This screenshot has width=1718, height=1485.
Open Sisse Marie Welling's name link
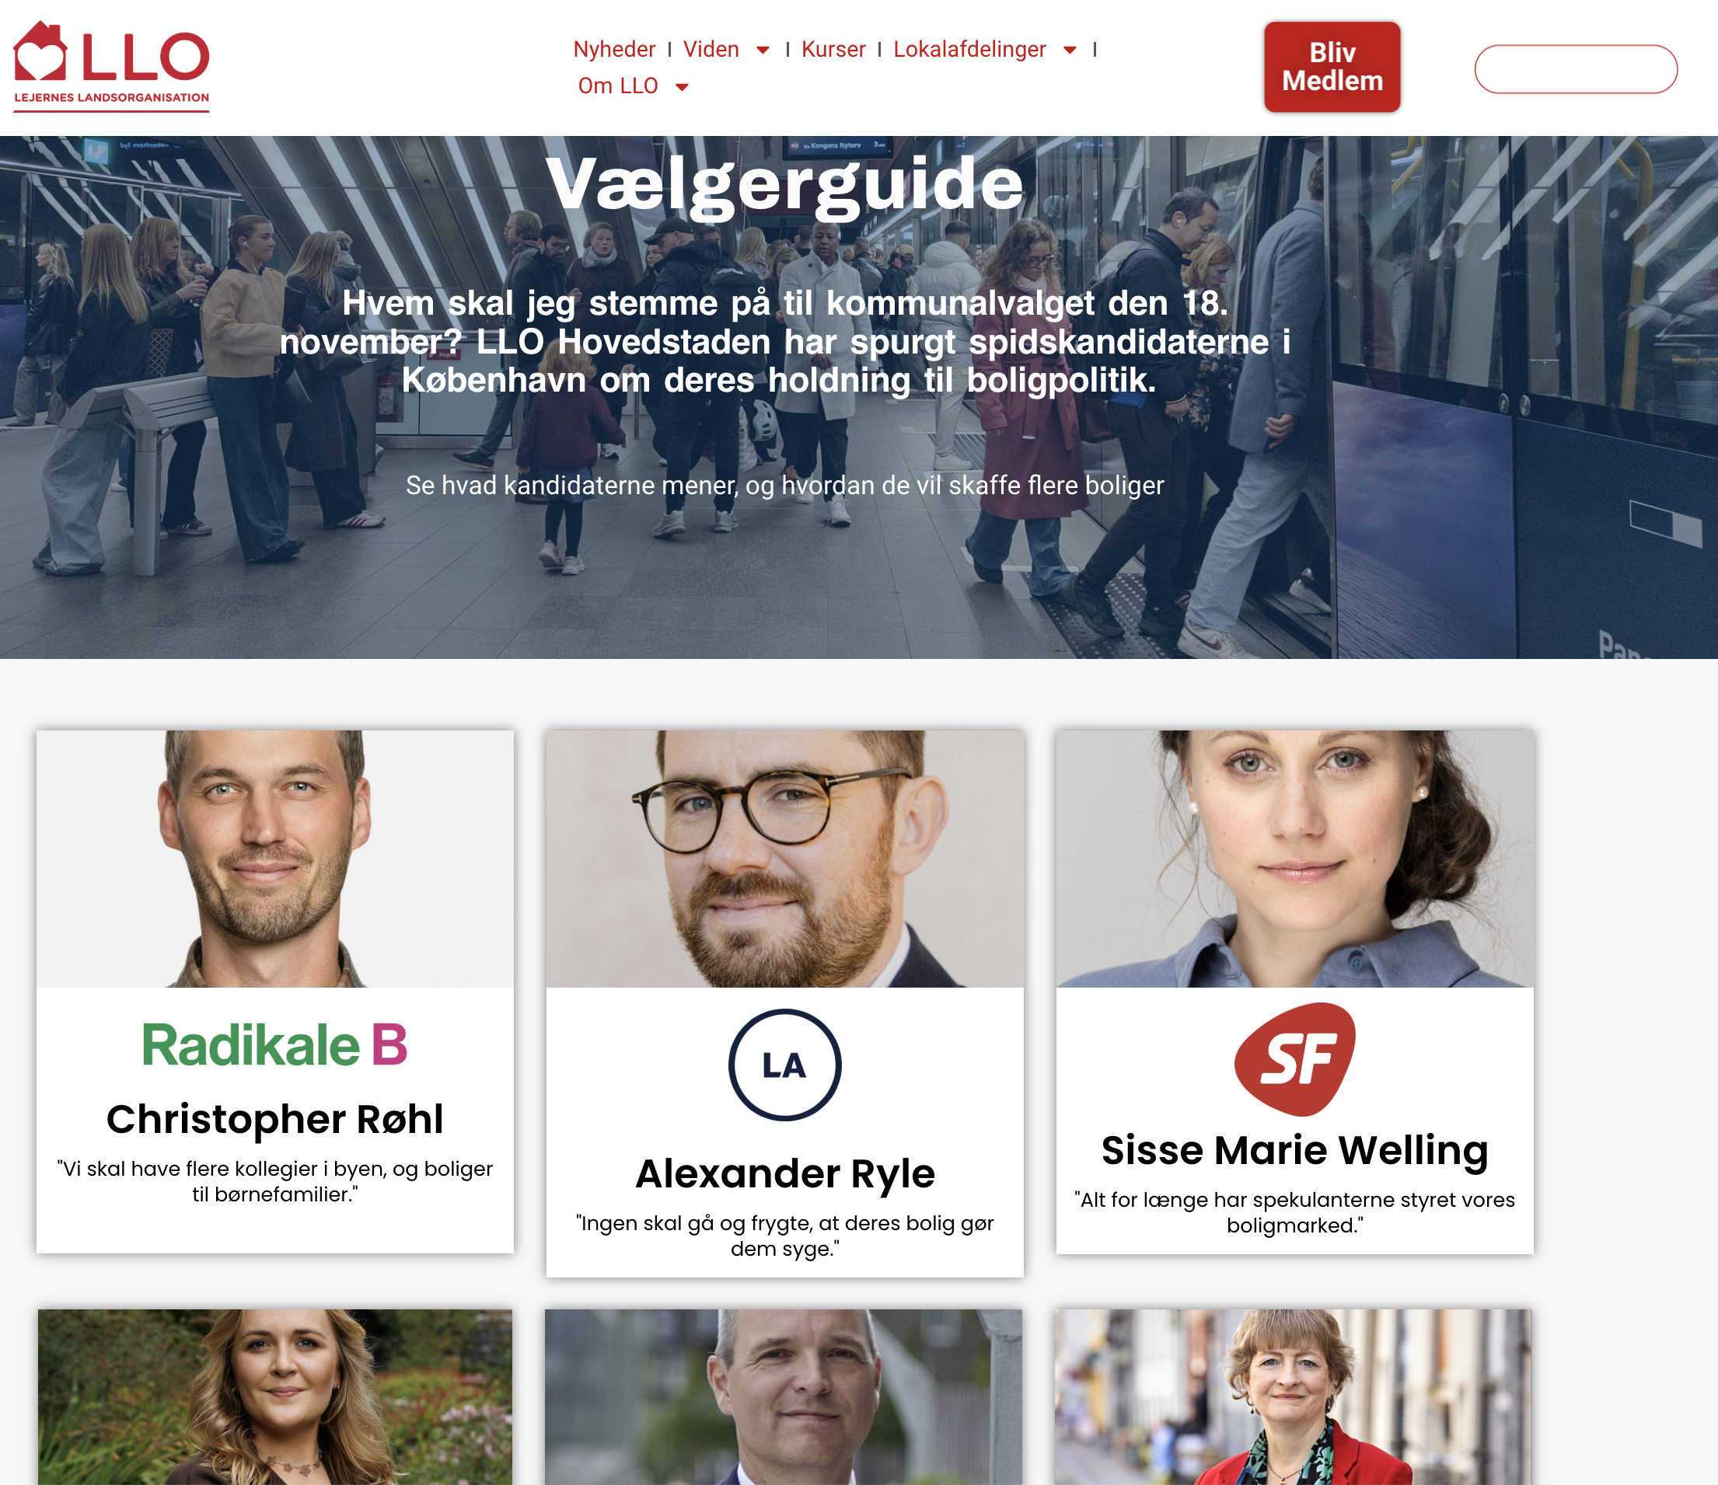coord(1294,1150)
